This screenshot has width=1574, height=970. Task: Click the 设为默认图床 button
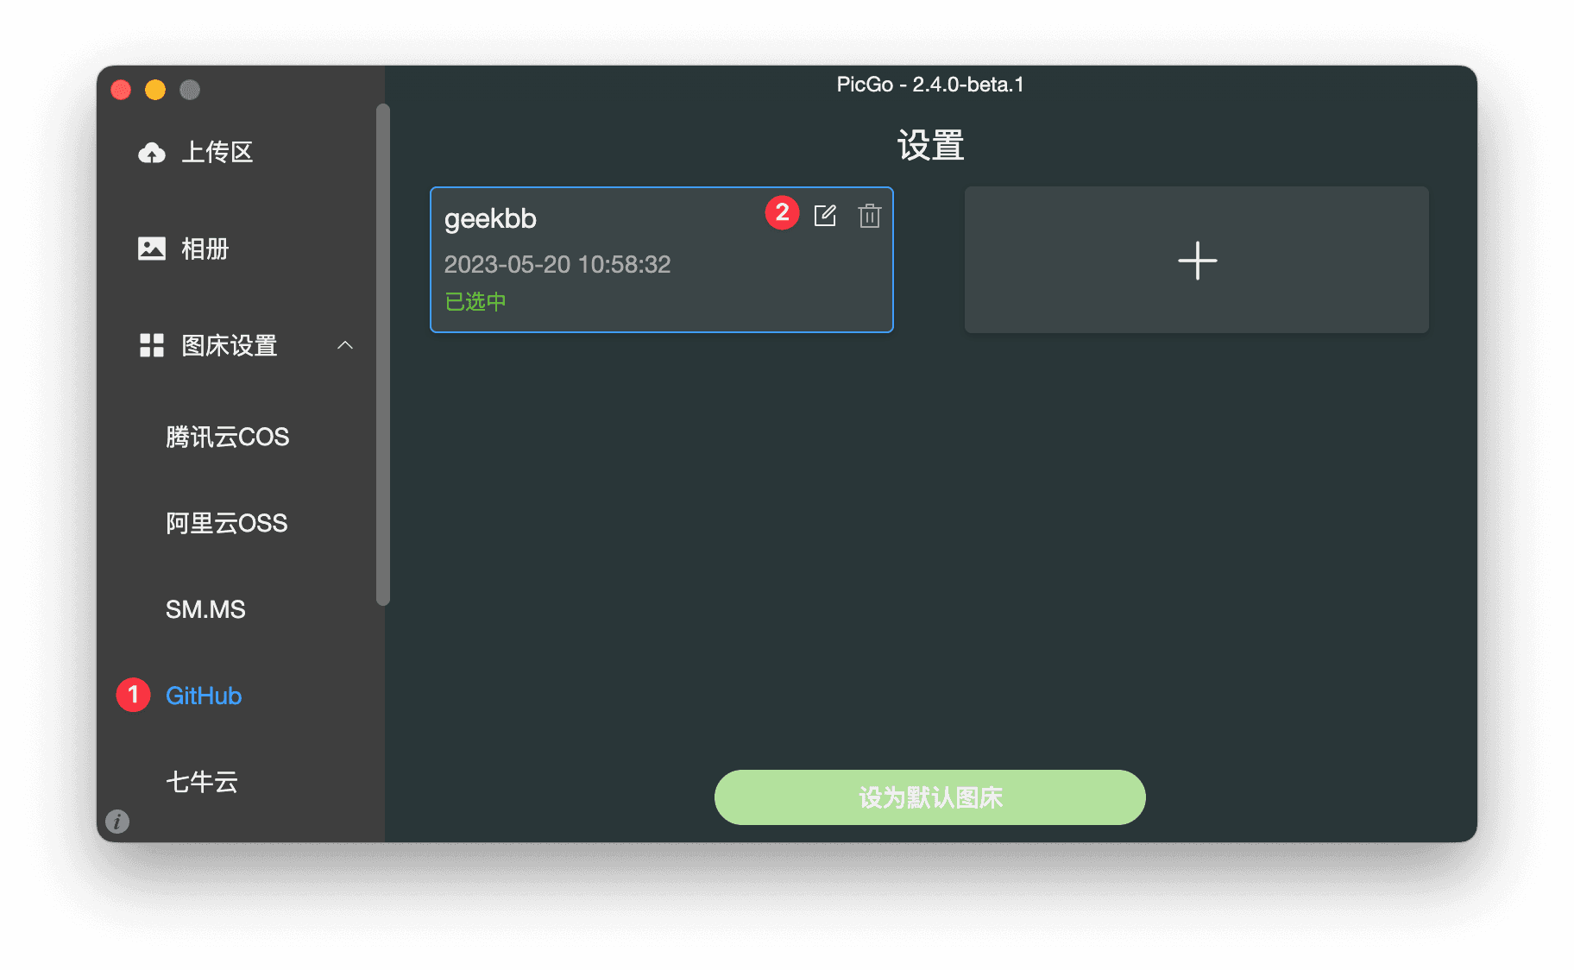pyautogui.click(x=929, y=797)
